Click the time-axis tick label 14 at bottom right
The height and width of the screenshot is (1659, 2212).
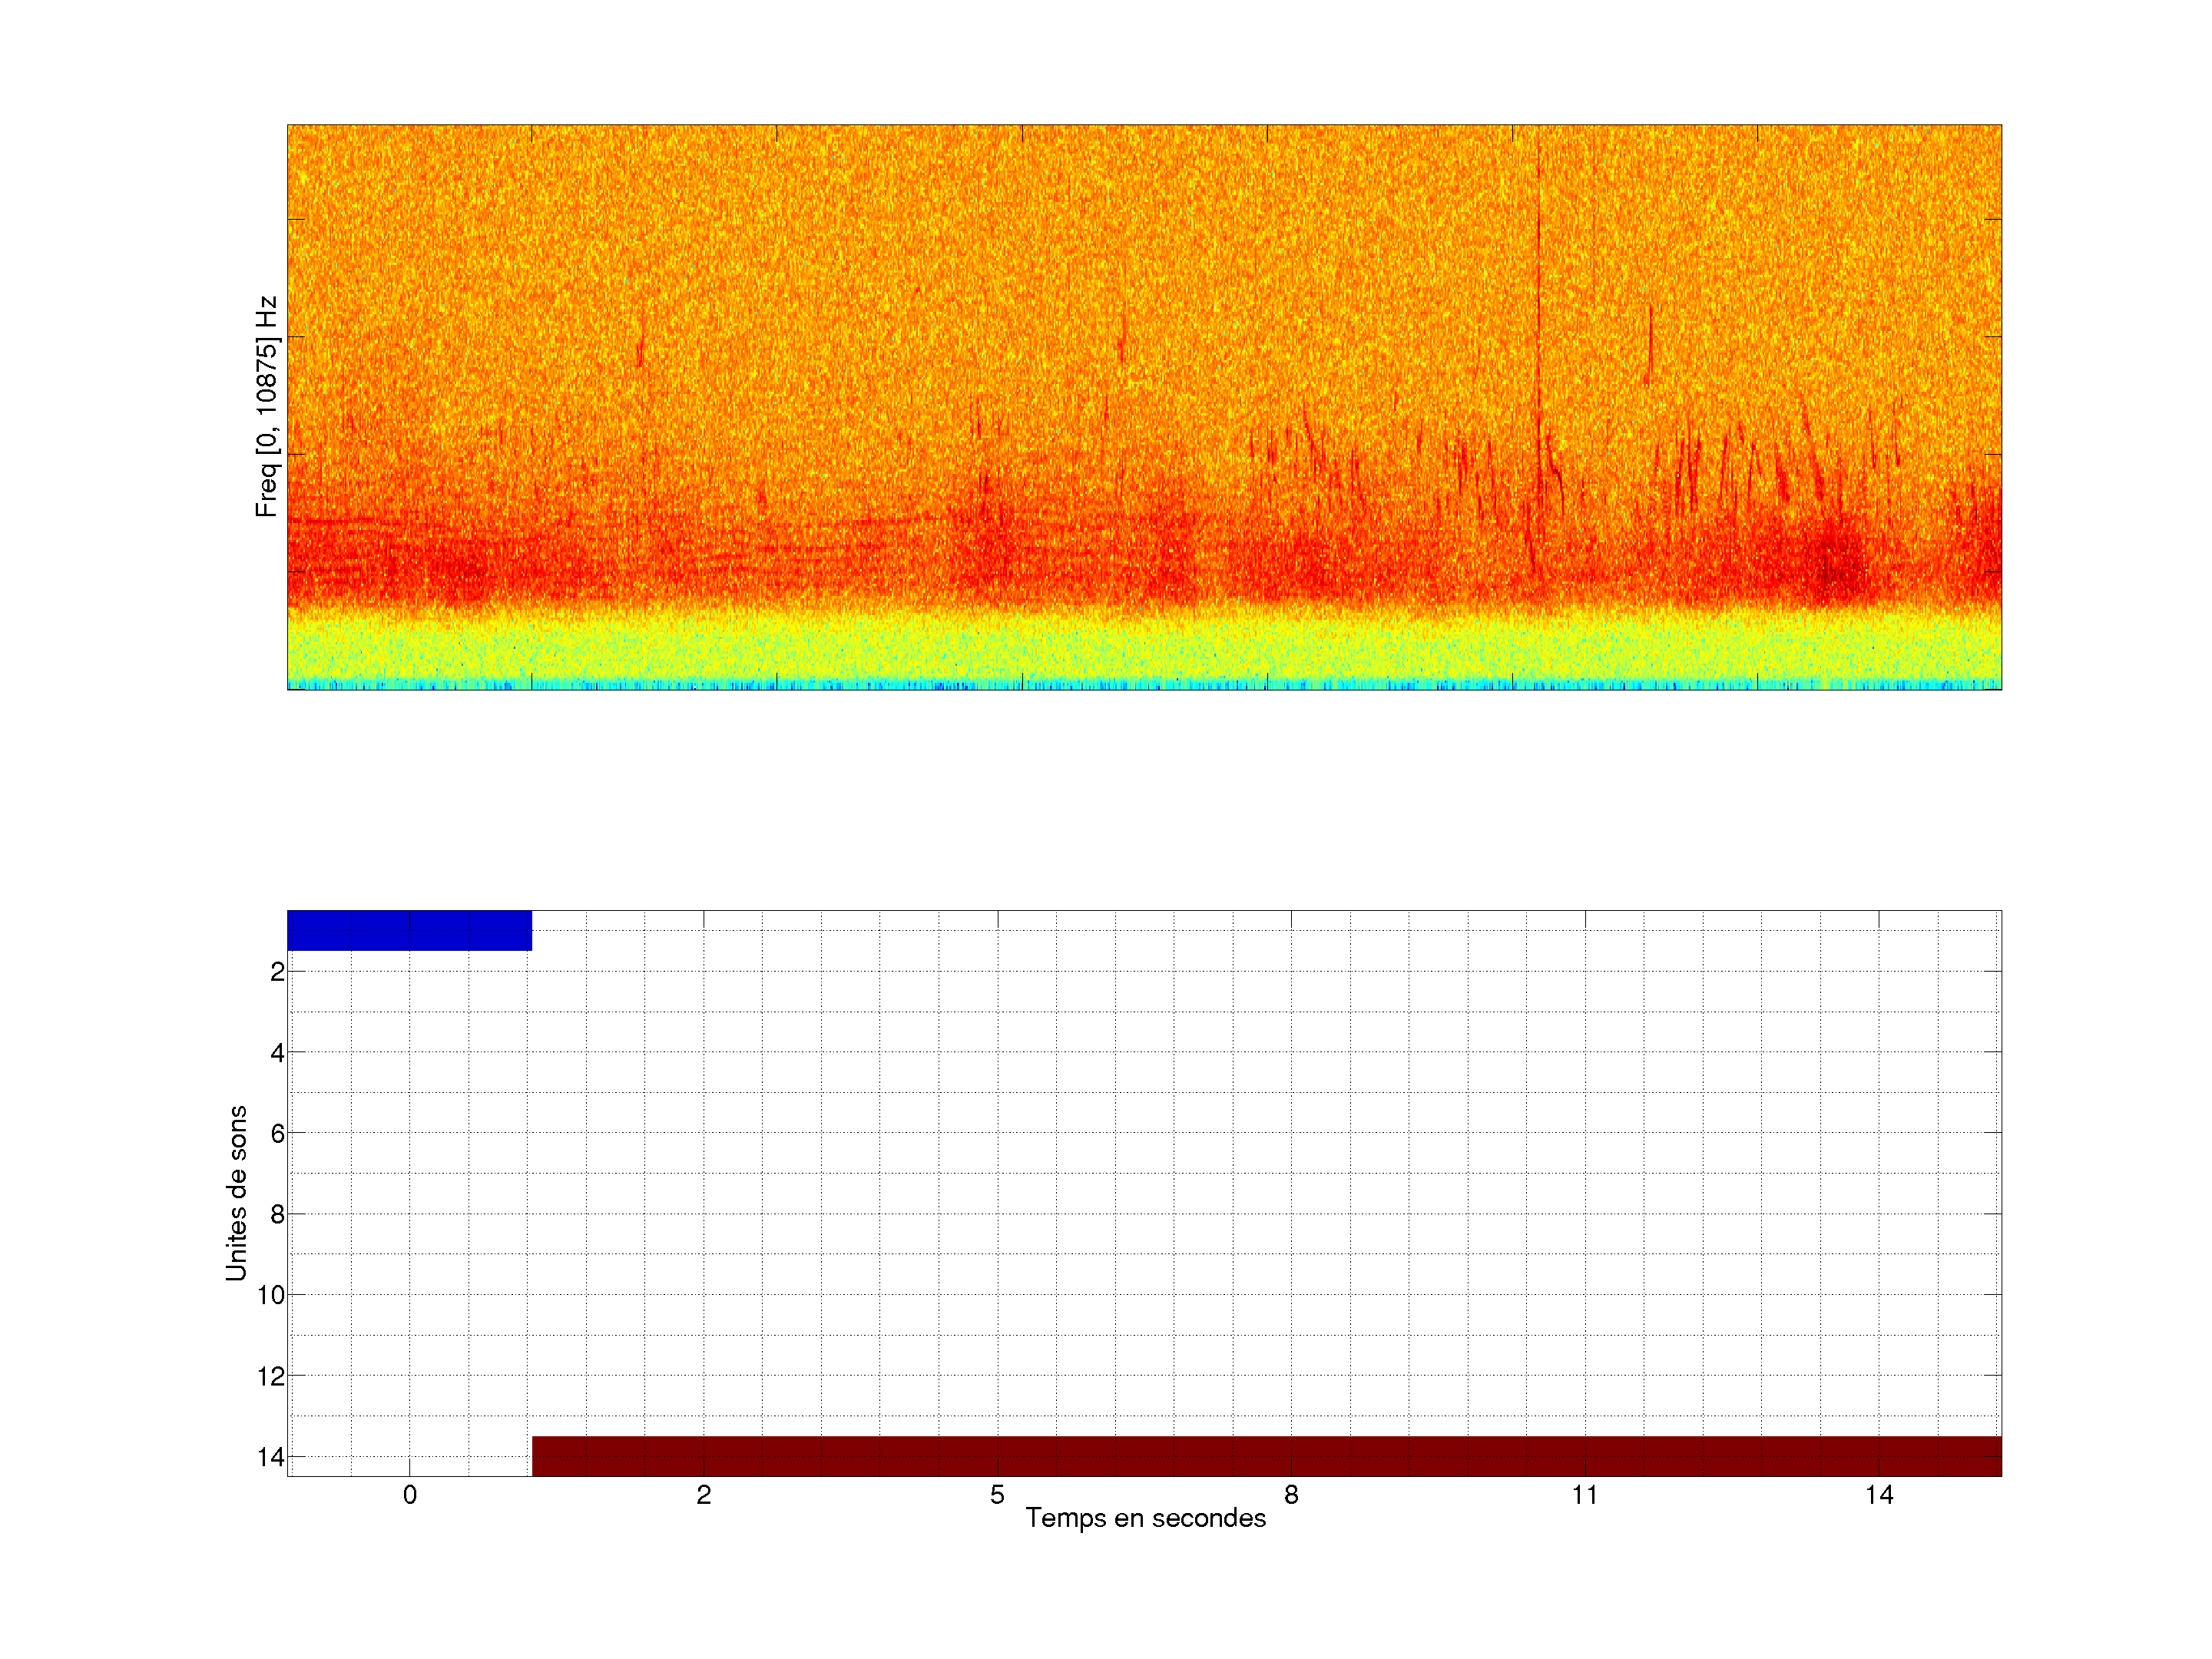point(1878,1495)
